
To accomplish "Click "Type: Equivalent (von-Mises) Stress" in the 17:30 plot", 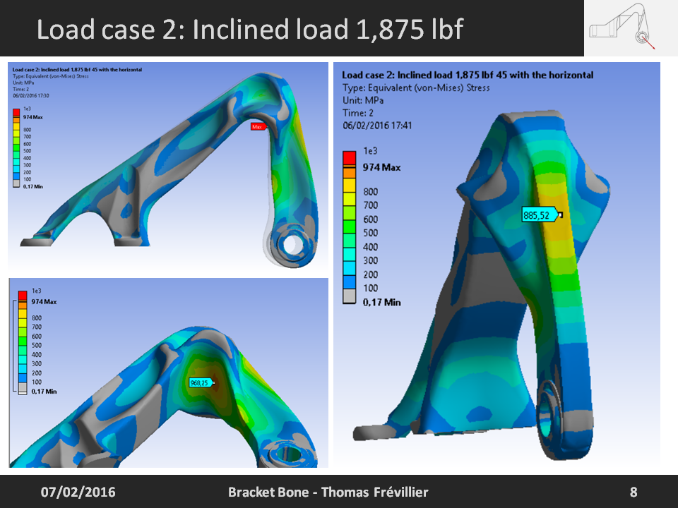I will [x=51, y=76].
